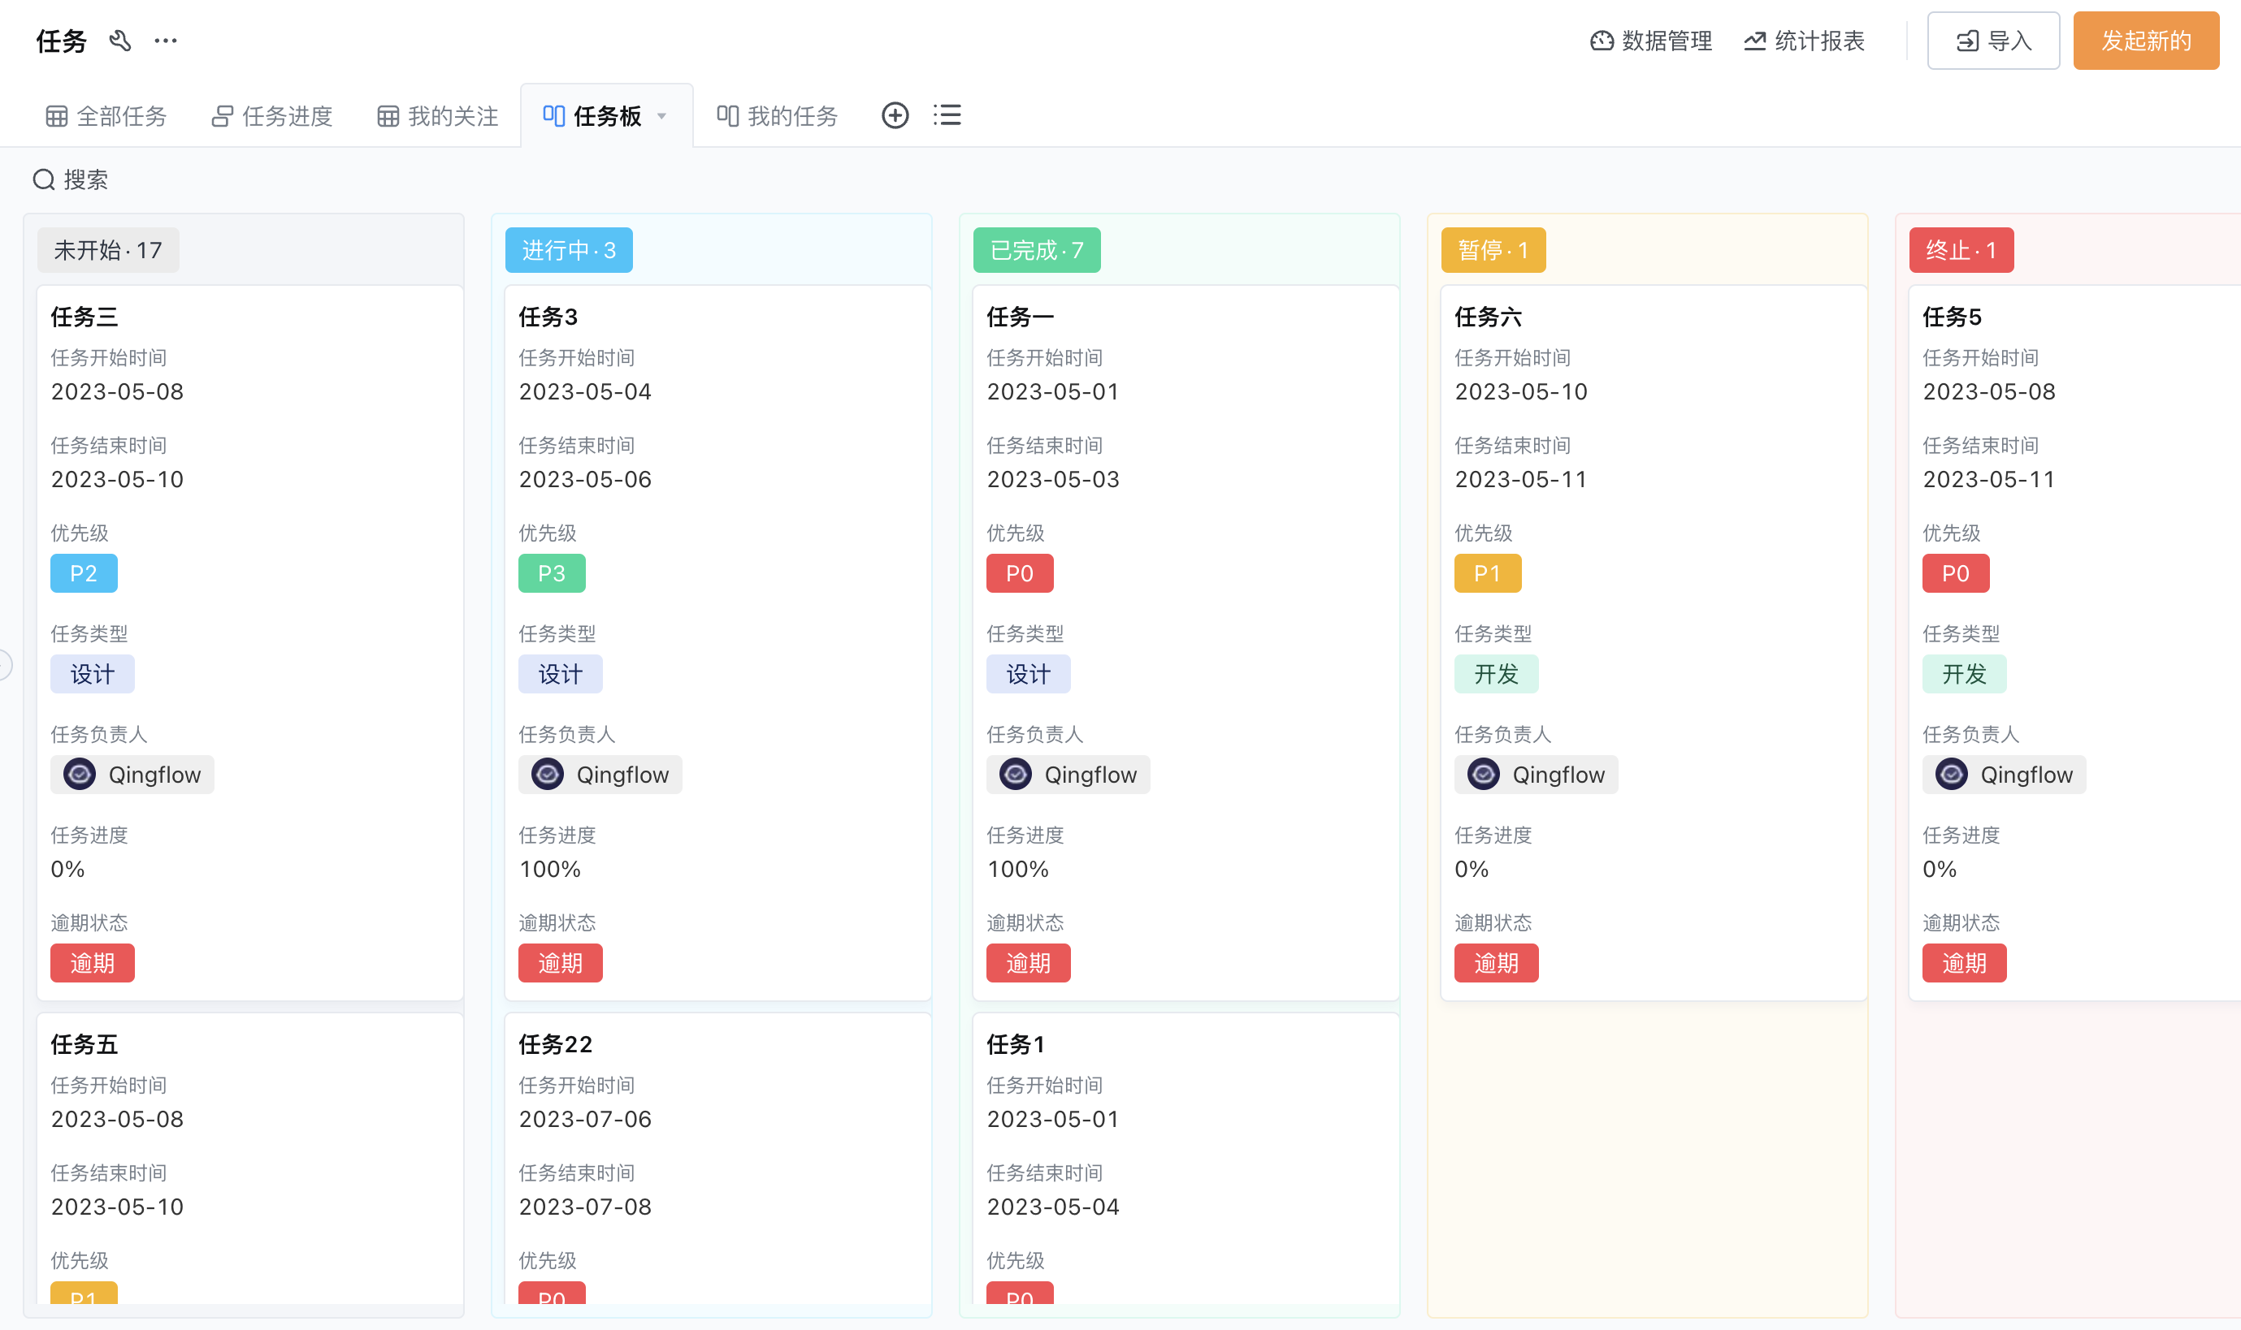Viewport: 2241px width, 1330px height.
Task: Click the wrench settings icon beside 任务
Action: point(120,41)
